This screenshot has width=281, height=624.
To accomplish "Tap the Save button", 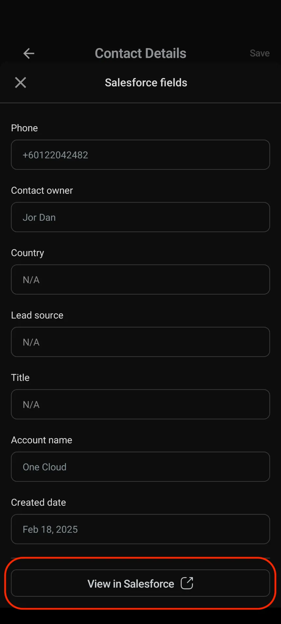I will tap(260, 53).
